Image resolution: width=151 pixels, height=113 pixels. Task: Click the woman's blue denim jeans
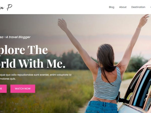[x=101, y=107]
